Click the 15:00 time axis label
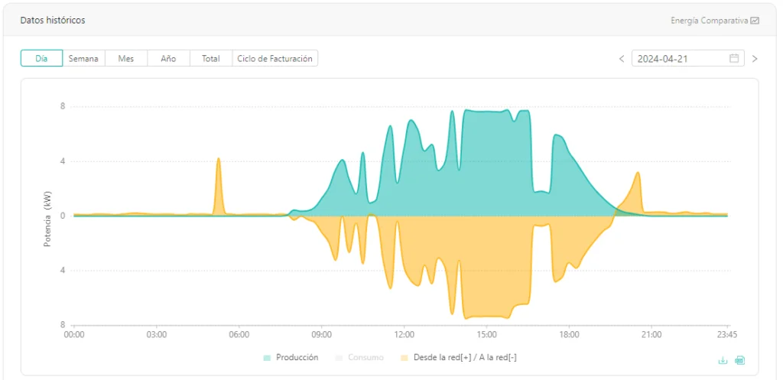This screenshot has width=783, height=380. [x=486, y=335]
